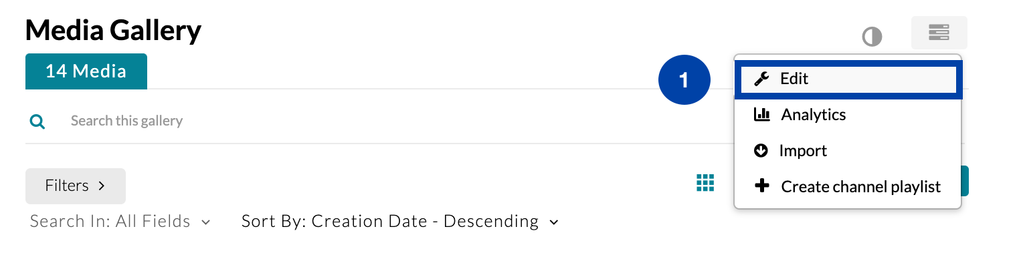Open the Search In: All Fields dropdown
Viewport: 1017px width, 255px height.
pos(120,222)
